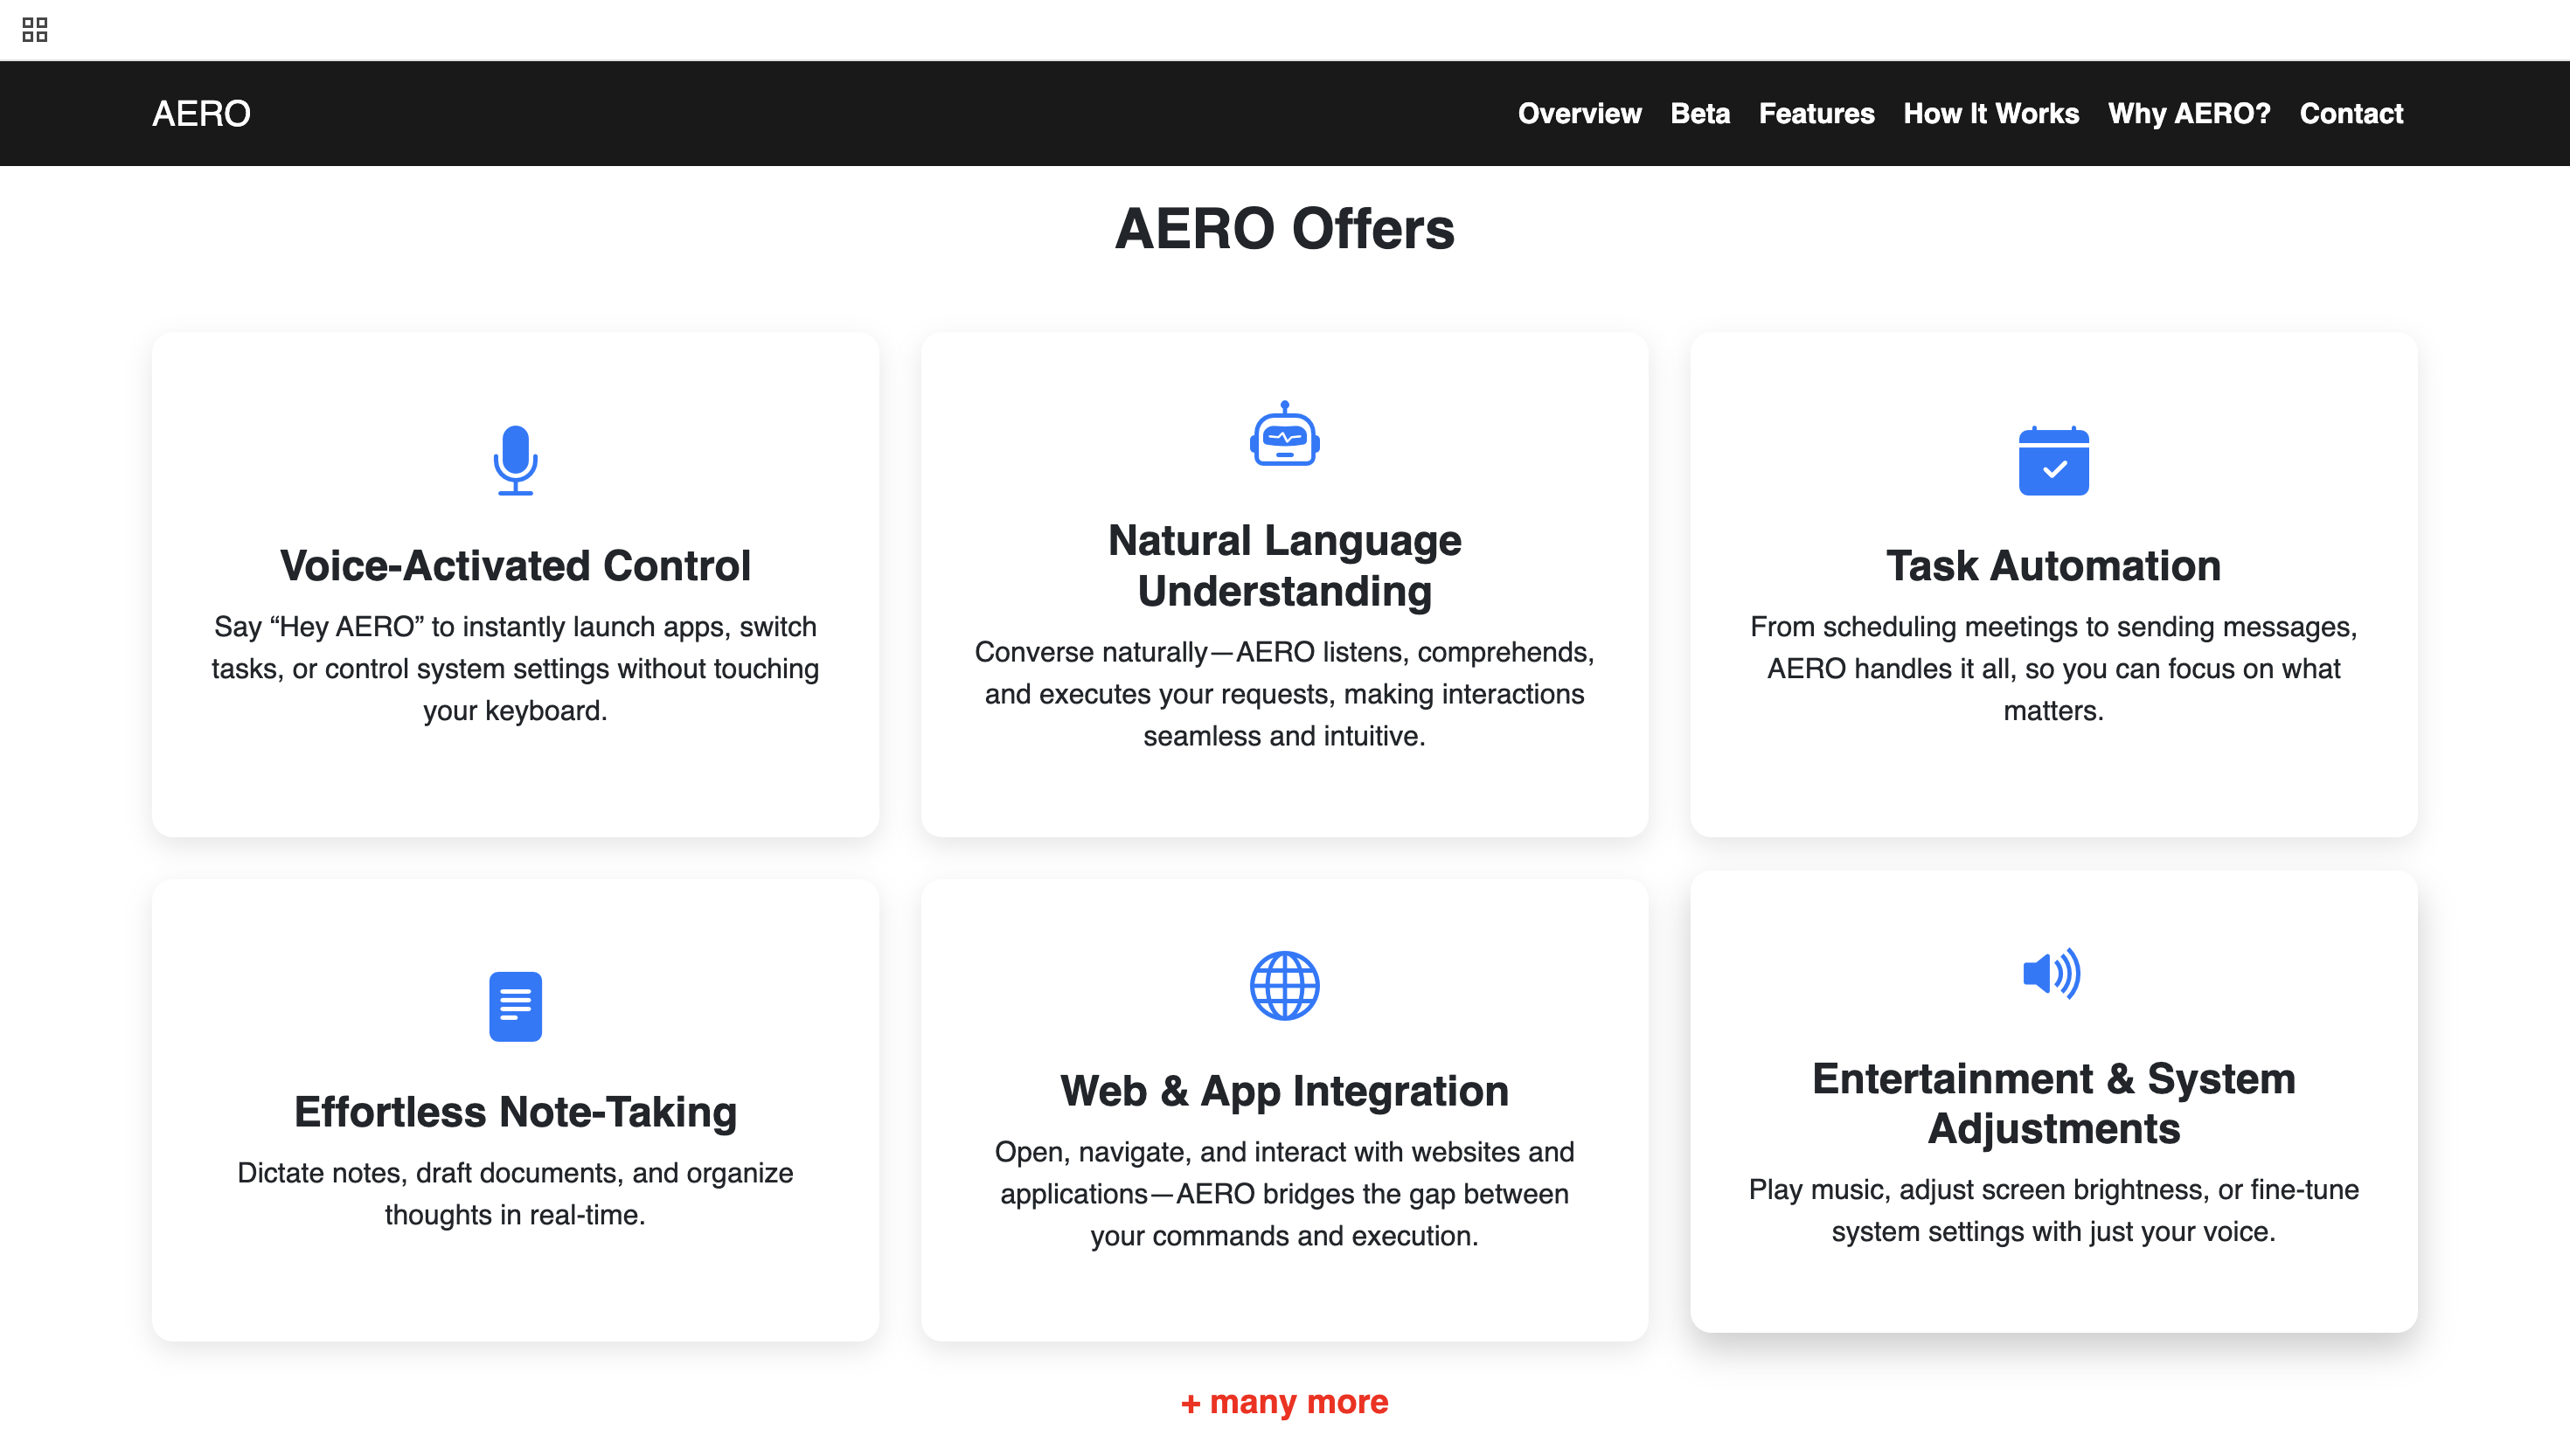Open the Overview nav link

pyautogui.click(x=1579, y=114)
